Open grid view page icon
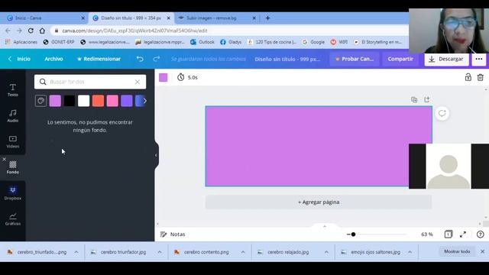Screen dimensions: 489x275 pos(449,235)
